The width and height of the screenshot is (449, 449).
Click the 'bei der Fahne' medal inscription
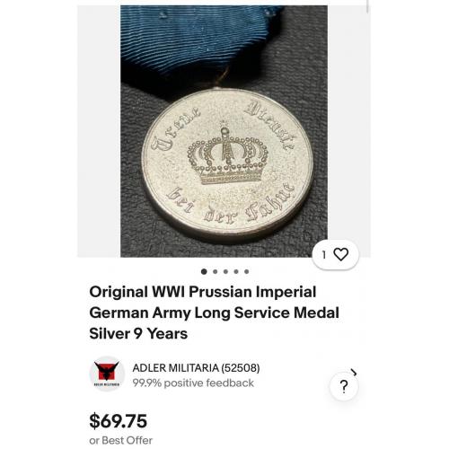point(231,204)
